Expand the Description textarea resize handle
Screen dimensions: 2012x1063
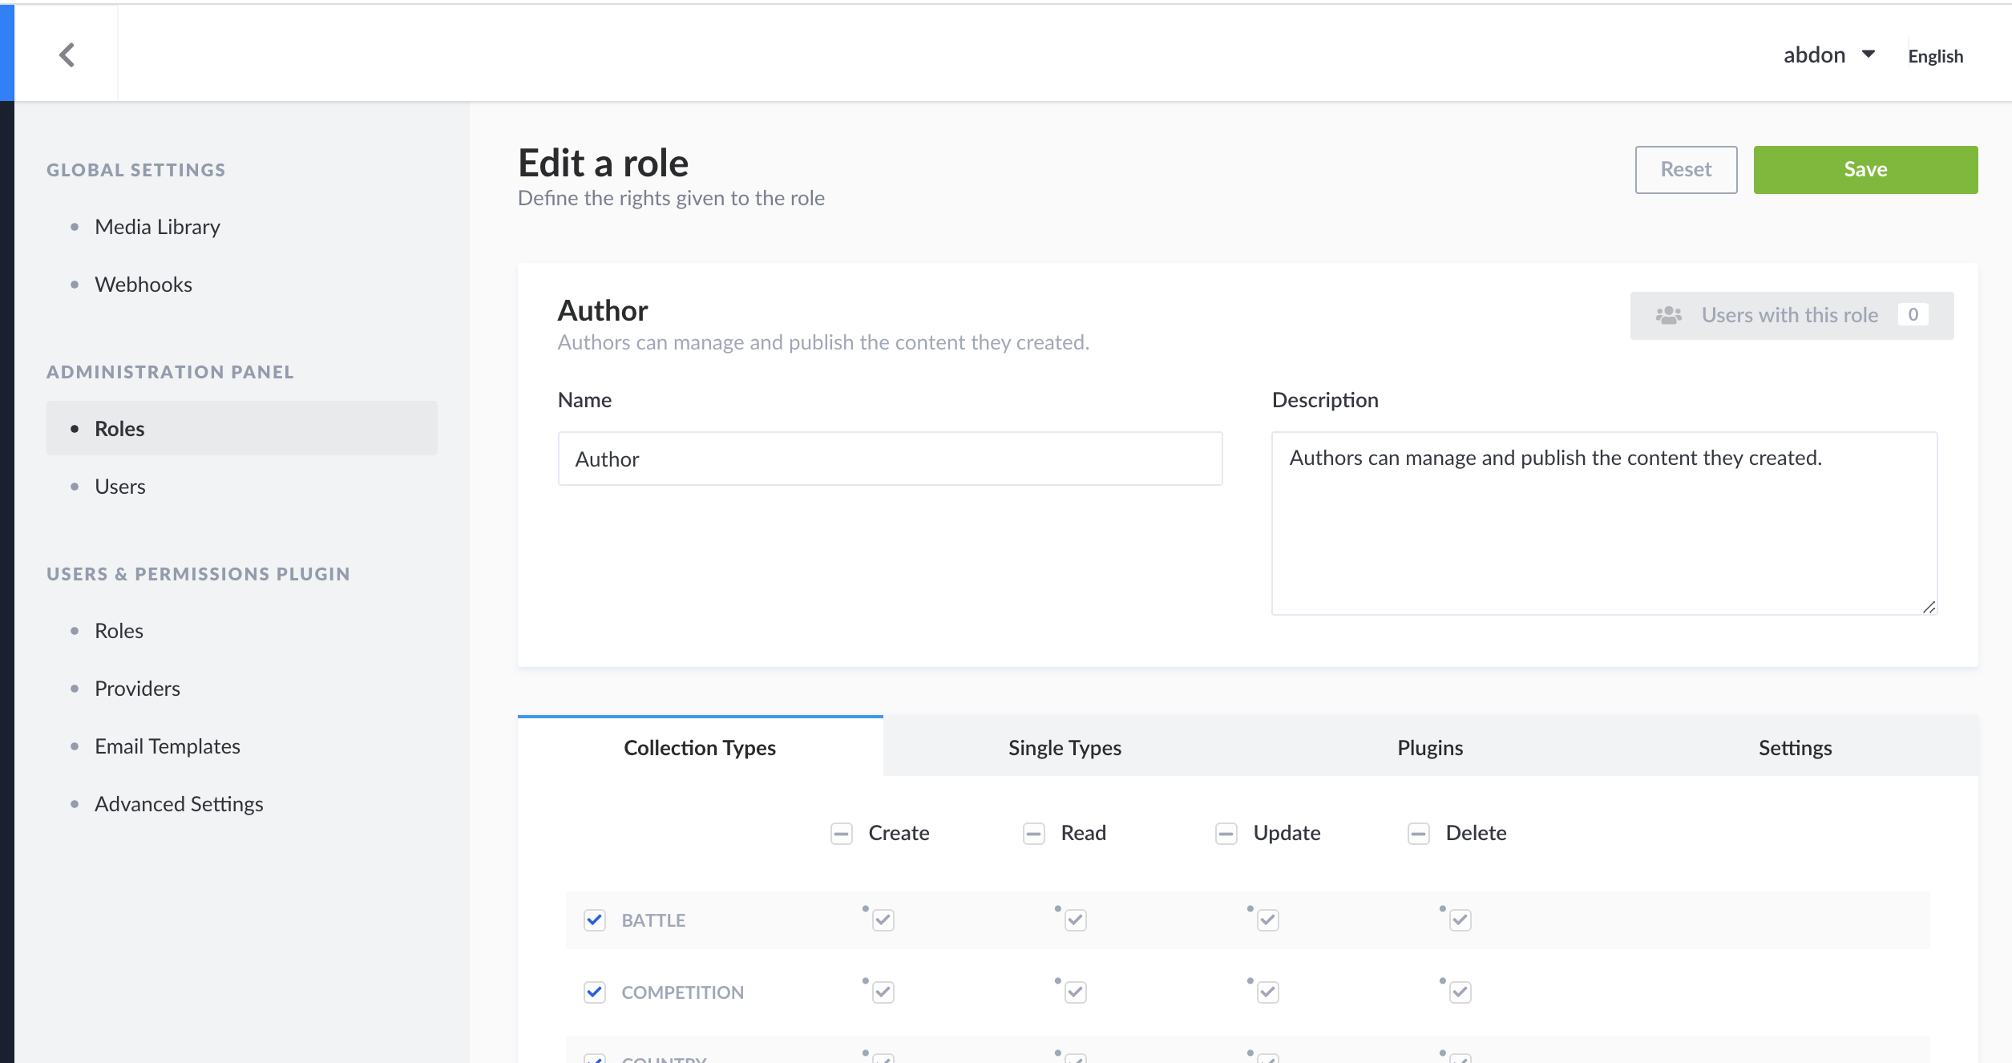pos(1929,608)
